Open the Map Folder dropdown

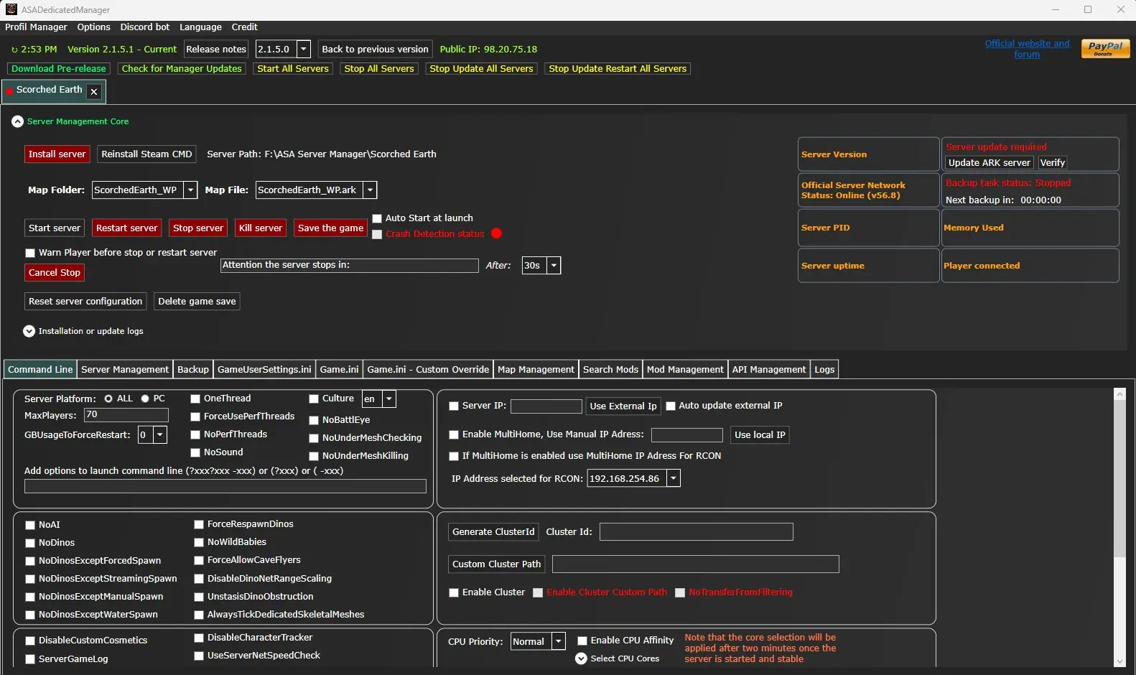(x=190, y=190)
